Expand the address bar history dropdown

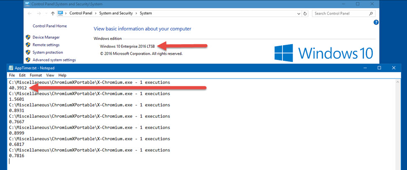(x=299, y=13)
